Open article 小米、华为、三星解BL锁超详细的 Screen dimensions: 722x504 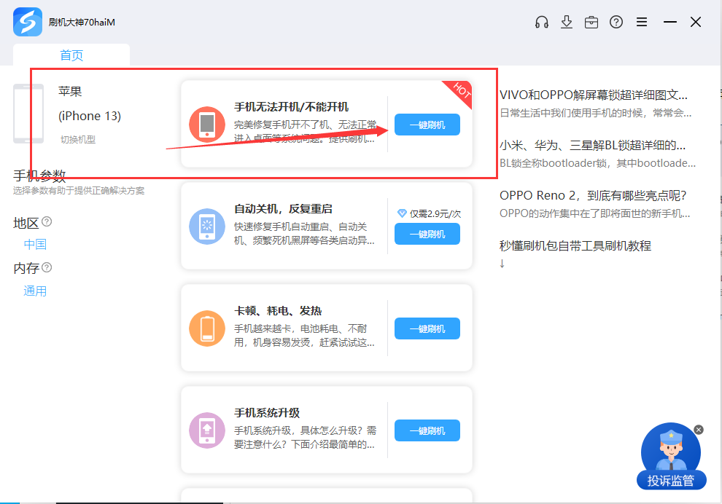point(593,146)
